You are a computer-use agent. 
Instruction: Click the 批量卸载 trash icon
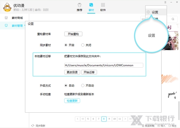pyautogui.click(x=143, y=126)
